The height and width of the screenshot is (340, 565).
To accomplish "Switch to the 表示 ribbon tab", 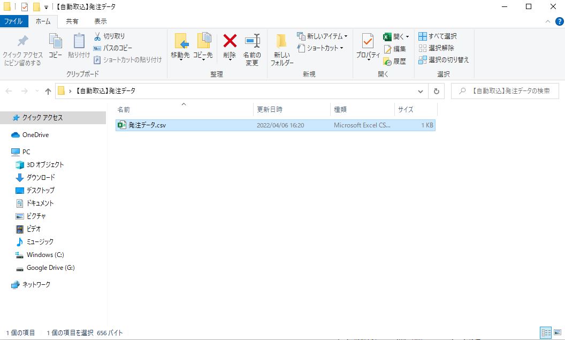I will coord(100,21).
